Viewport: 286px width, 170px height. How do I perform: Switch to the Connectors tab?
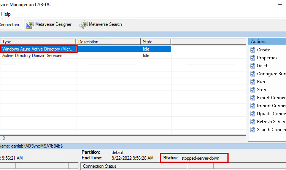[x=10, y=24]
